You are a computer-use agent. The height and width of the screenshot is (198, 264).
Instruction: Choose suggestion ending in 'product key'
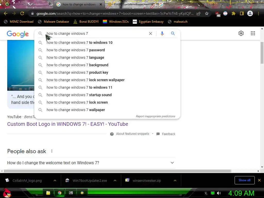pyautogui.click(x=107, y=72)
